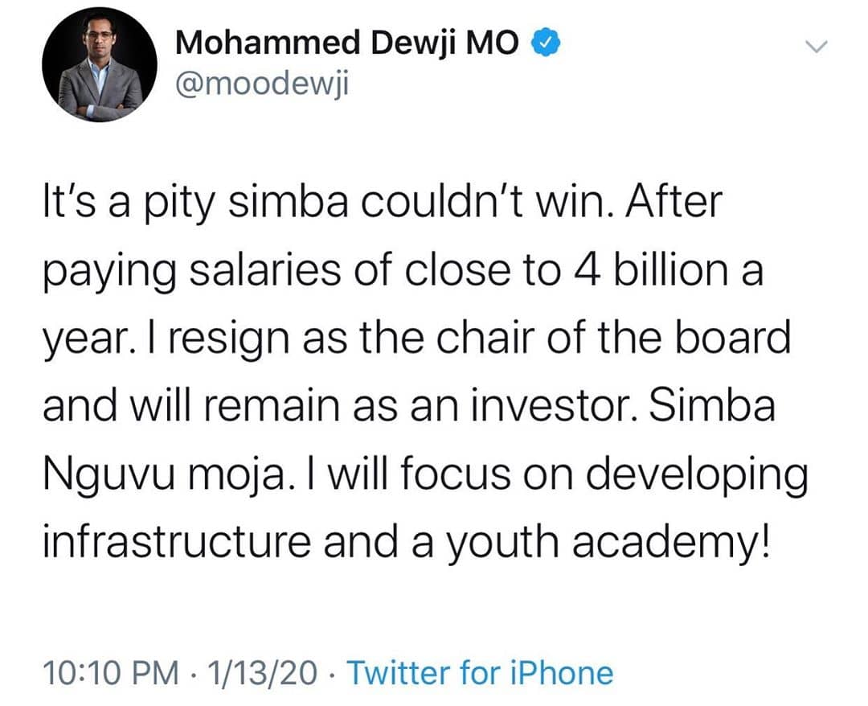Tap the text "paying salaries of close to 4 billion"
This screenshot has height=706, width=868.
click(385, 271)
